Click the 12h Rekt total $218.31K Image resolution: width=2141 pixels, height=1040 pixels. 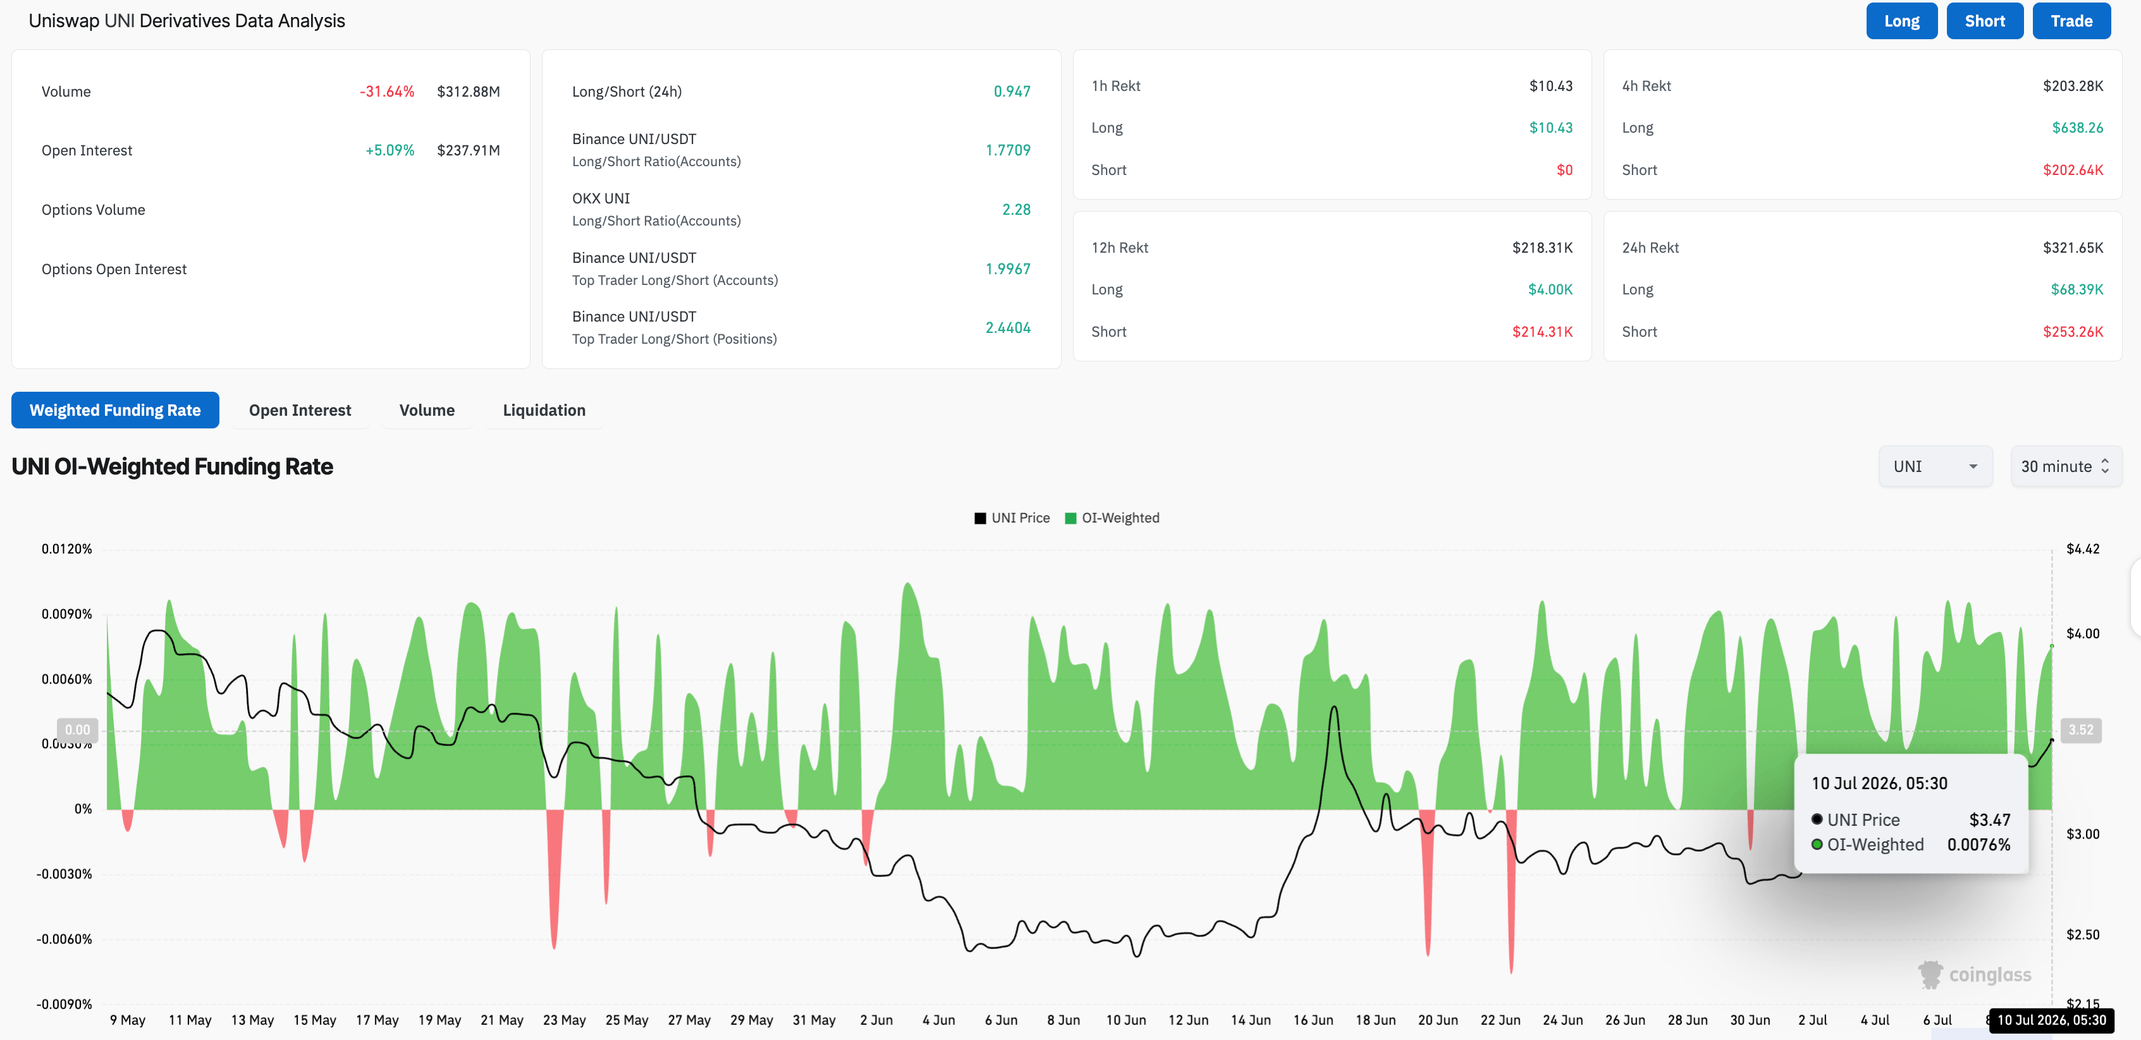pyautogui.click(x=1543, y=248)
